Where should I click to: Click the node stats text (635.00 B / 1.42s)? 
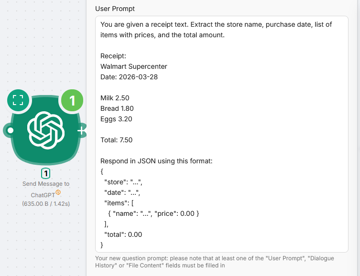(46, 204)
